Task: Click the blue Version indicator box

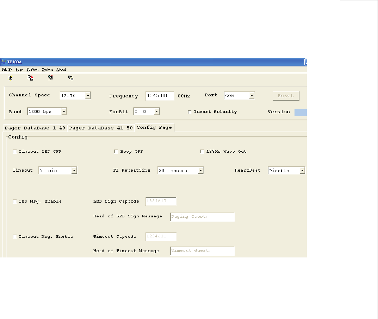Action: 300,113
